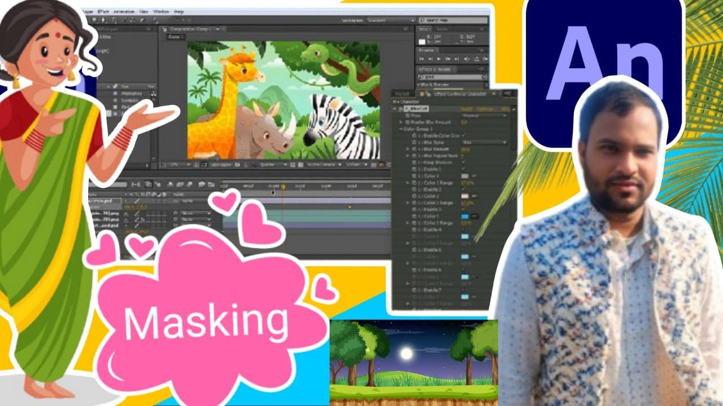Expand the Blur & Sharpen effects category
This screenshot has width=723, height=406.
(419, 85)
